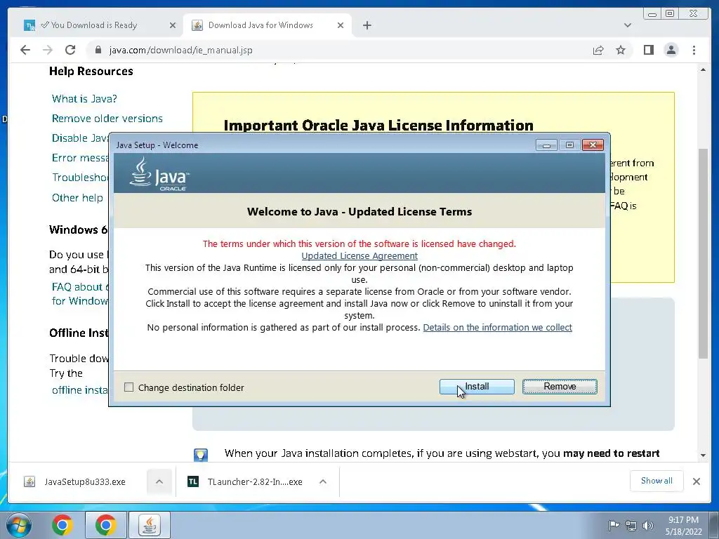
Task: Click the page scrollbar up arrow
Action: 703,69
